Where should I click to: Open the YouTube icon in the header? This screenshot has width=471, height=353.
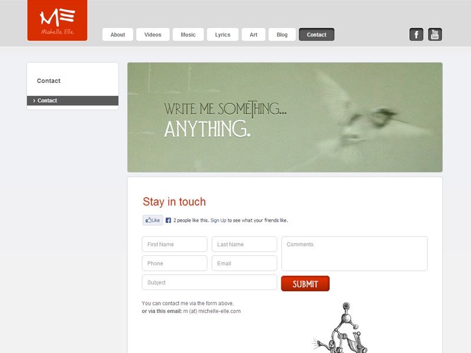coord(434,35)
